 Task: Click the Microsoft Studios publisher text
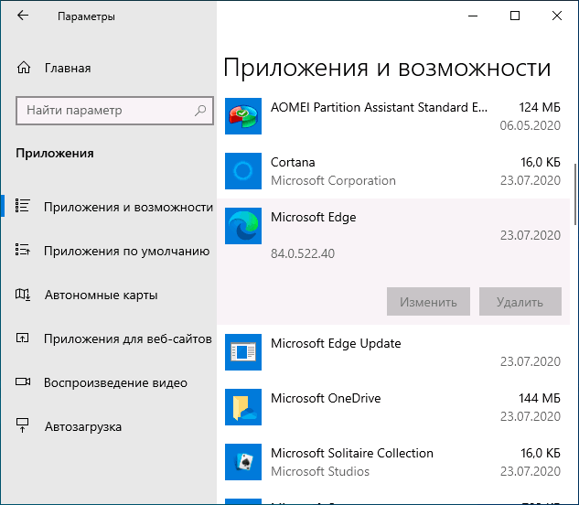320,471
